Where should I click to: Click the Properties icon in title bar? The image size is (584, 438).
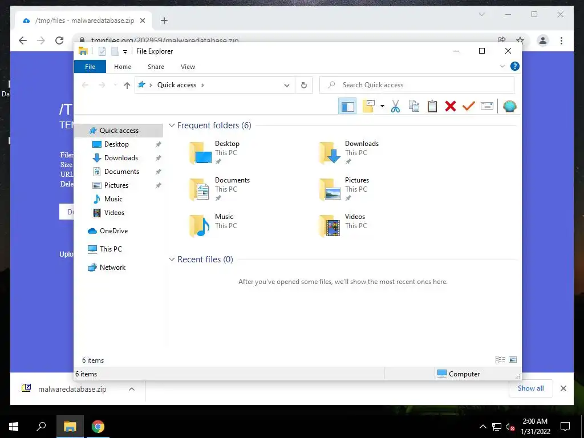click(102, 51)
